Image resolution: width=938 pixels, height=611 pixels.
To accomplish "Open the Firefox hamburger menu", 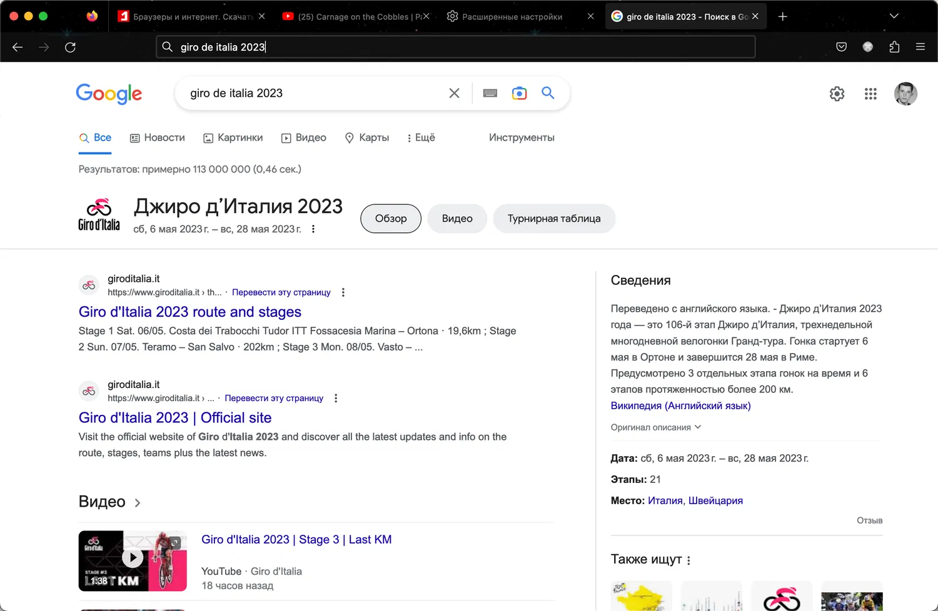I will tap(920, 47).
